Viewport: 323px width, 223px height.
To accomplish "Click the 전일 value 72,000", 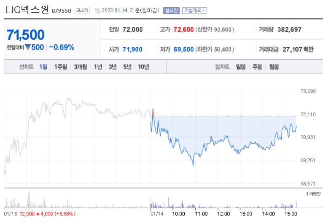I will point(132,30).
